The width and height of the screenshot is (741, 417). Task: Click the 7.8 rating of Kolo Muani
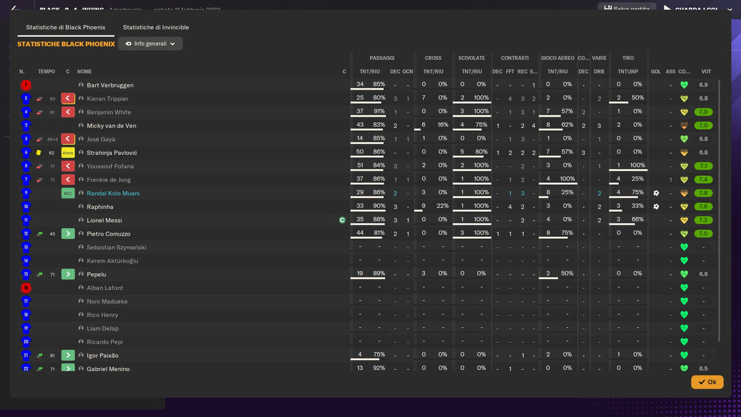[x=703, y=193]
